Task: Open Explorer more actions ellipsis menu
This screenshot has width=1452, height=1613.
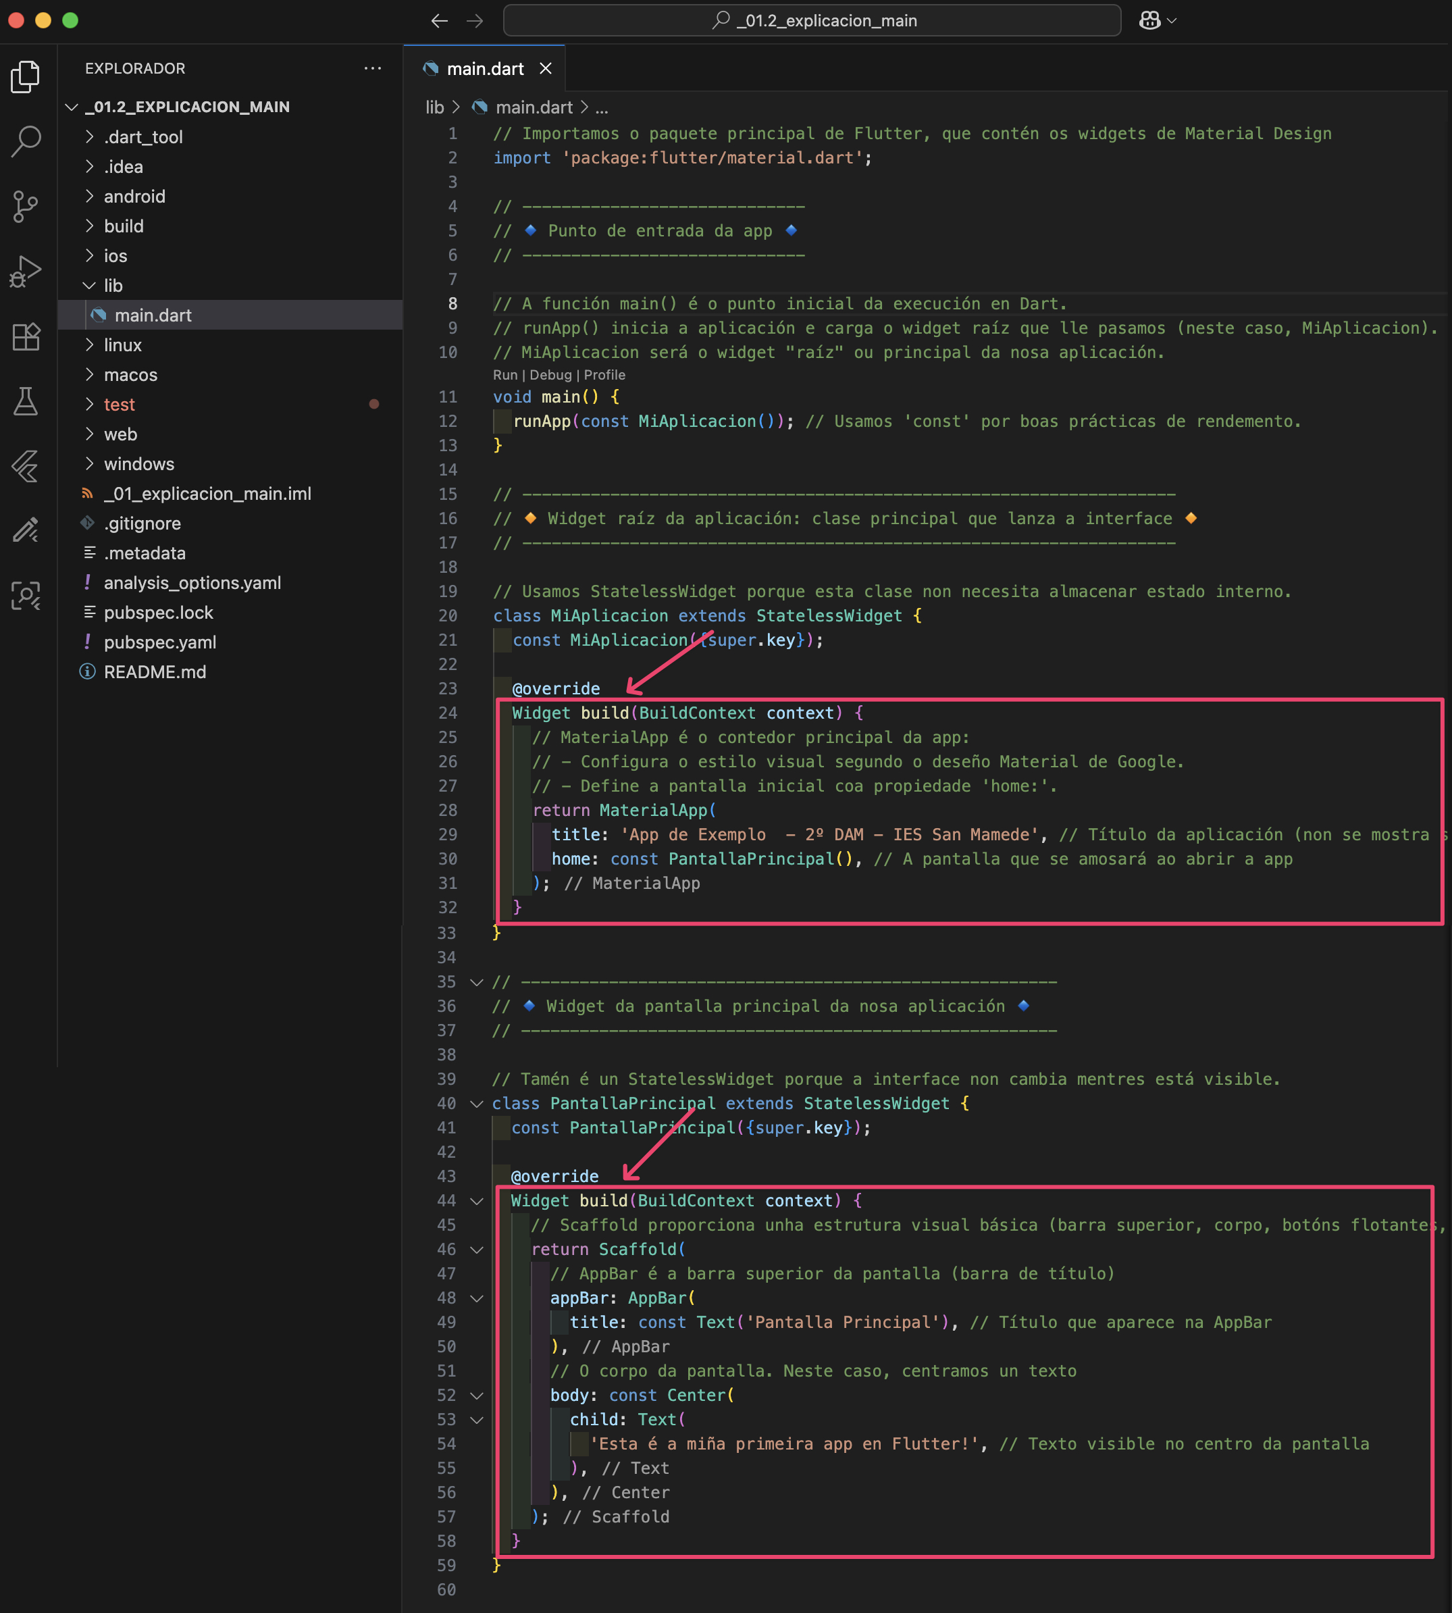Action: pos(373,69)
